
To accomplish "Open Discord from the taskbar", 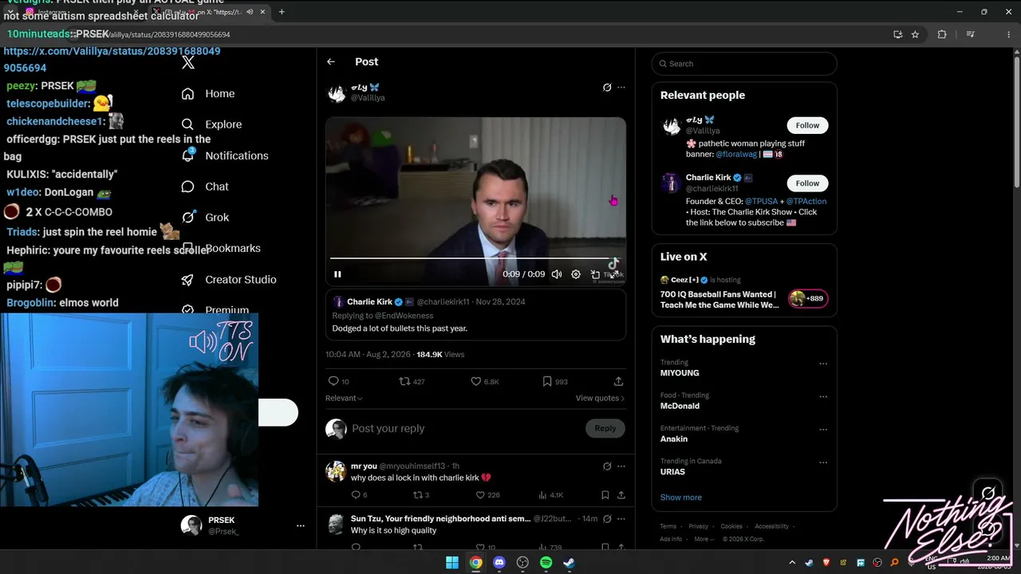I will coord(499,563).
